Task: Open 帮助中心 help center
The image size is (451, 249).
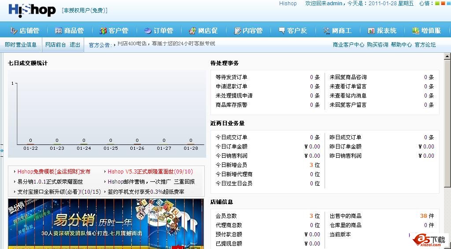Action: click(x=401, y=45)
